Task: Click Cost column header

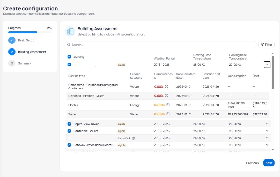Action: [256, 76]
